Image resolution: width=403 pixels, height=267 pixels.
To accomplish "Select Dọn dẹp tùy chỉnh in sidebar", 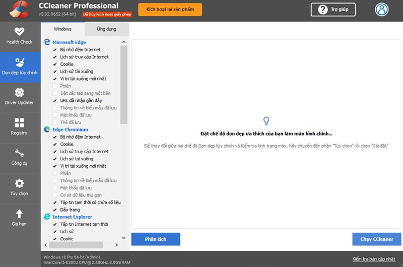I will [20, 68].
